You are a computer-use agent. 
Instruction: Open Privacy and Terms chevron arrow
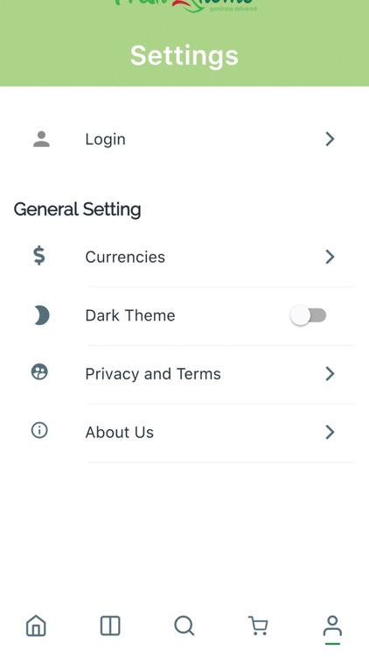(x=331, y=374)
